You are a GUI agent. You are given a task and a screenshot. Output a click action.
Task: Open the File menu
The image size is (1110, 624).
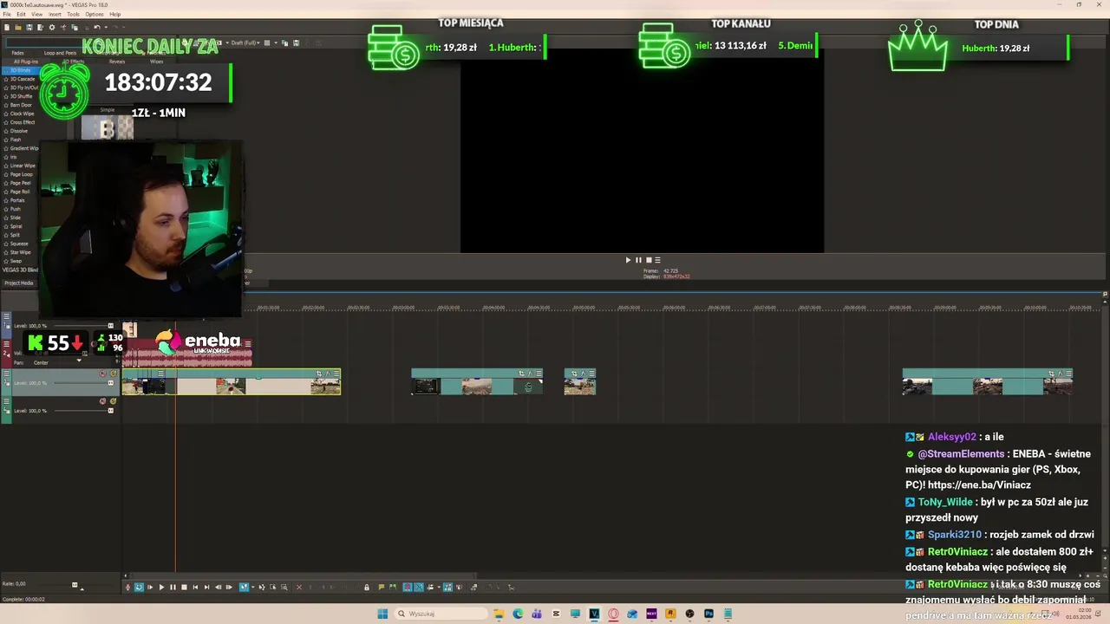[x=7, y=14]
